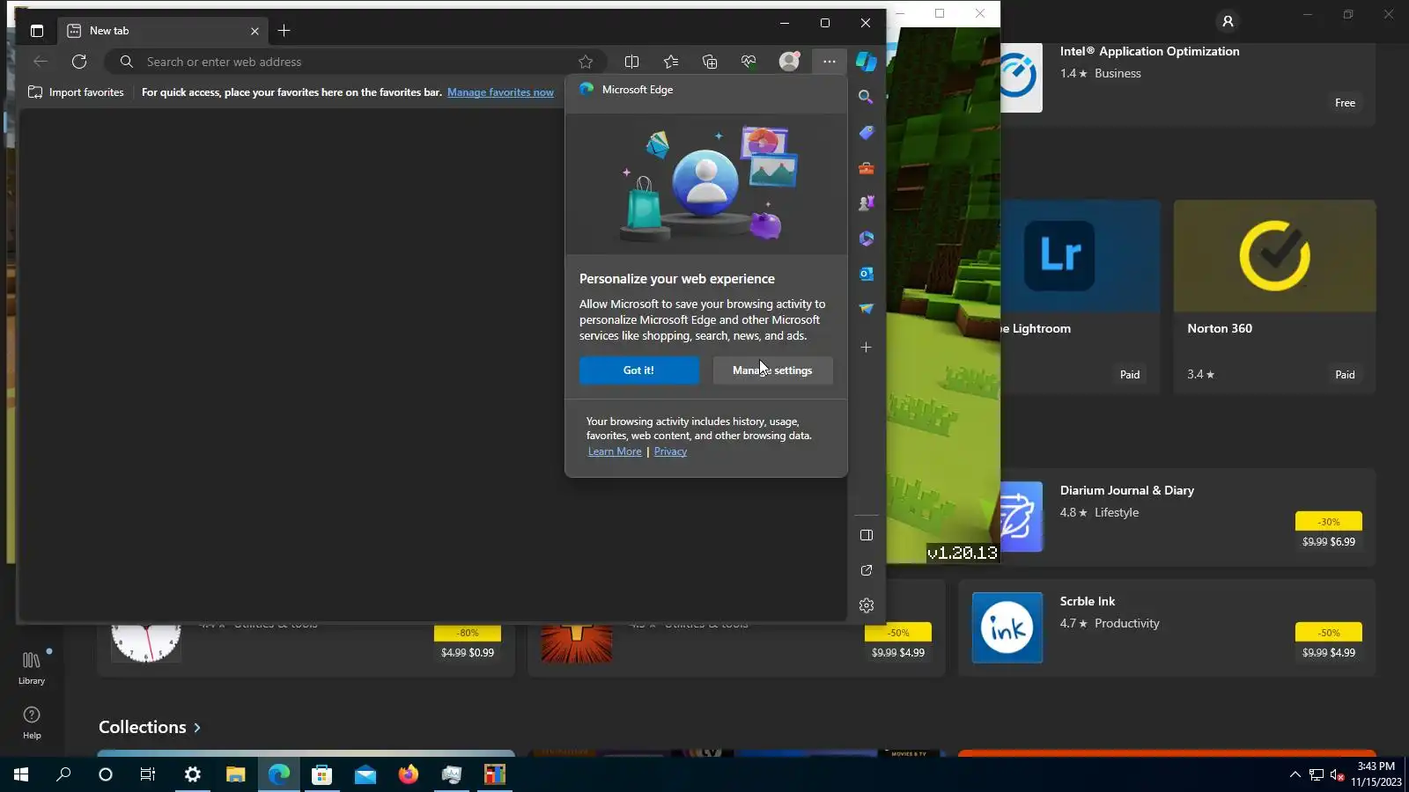Open Edge Settings and more menu
This screenshot has height=792, width=1409.
(830, 62)
